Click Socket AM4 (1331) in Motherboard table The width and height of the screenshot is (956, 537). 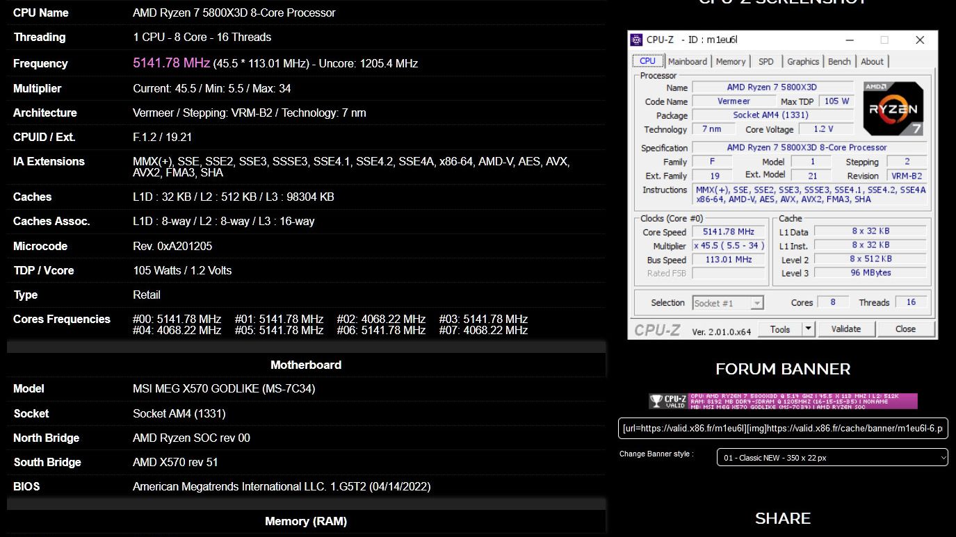point(179,414)
